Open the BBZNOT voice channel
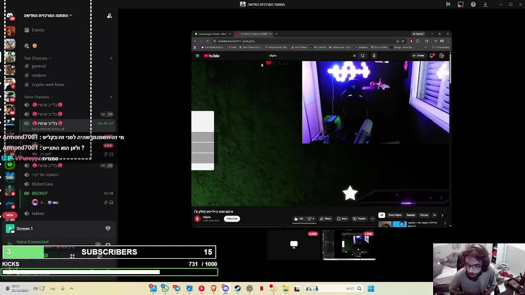The image size is (525, 295). pyautogui.click(x=40, y=193)
